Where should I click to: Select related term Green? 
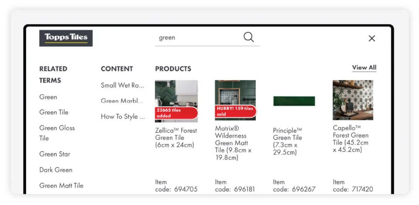[48, 97]
